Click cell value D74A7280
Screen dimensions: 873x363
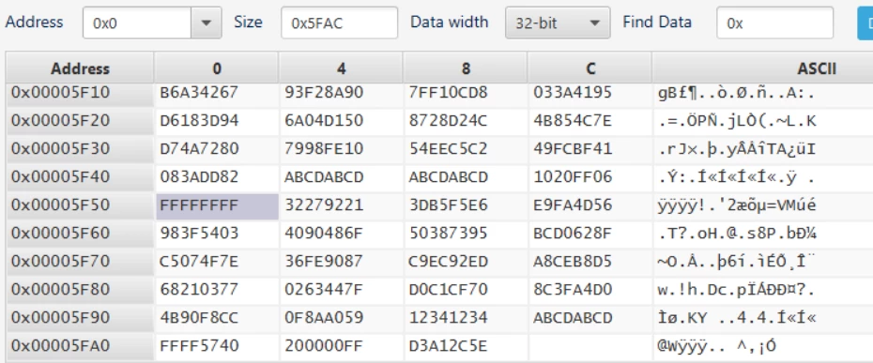(x=199, y=149)
